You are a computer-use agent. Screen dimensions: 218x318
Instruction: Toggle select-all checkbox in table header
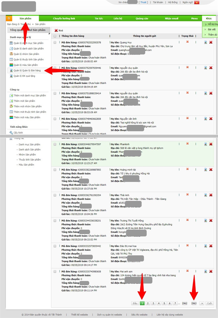(55, 36)
